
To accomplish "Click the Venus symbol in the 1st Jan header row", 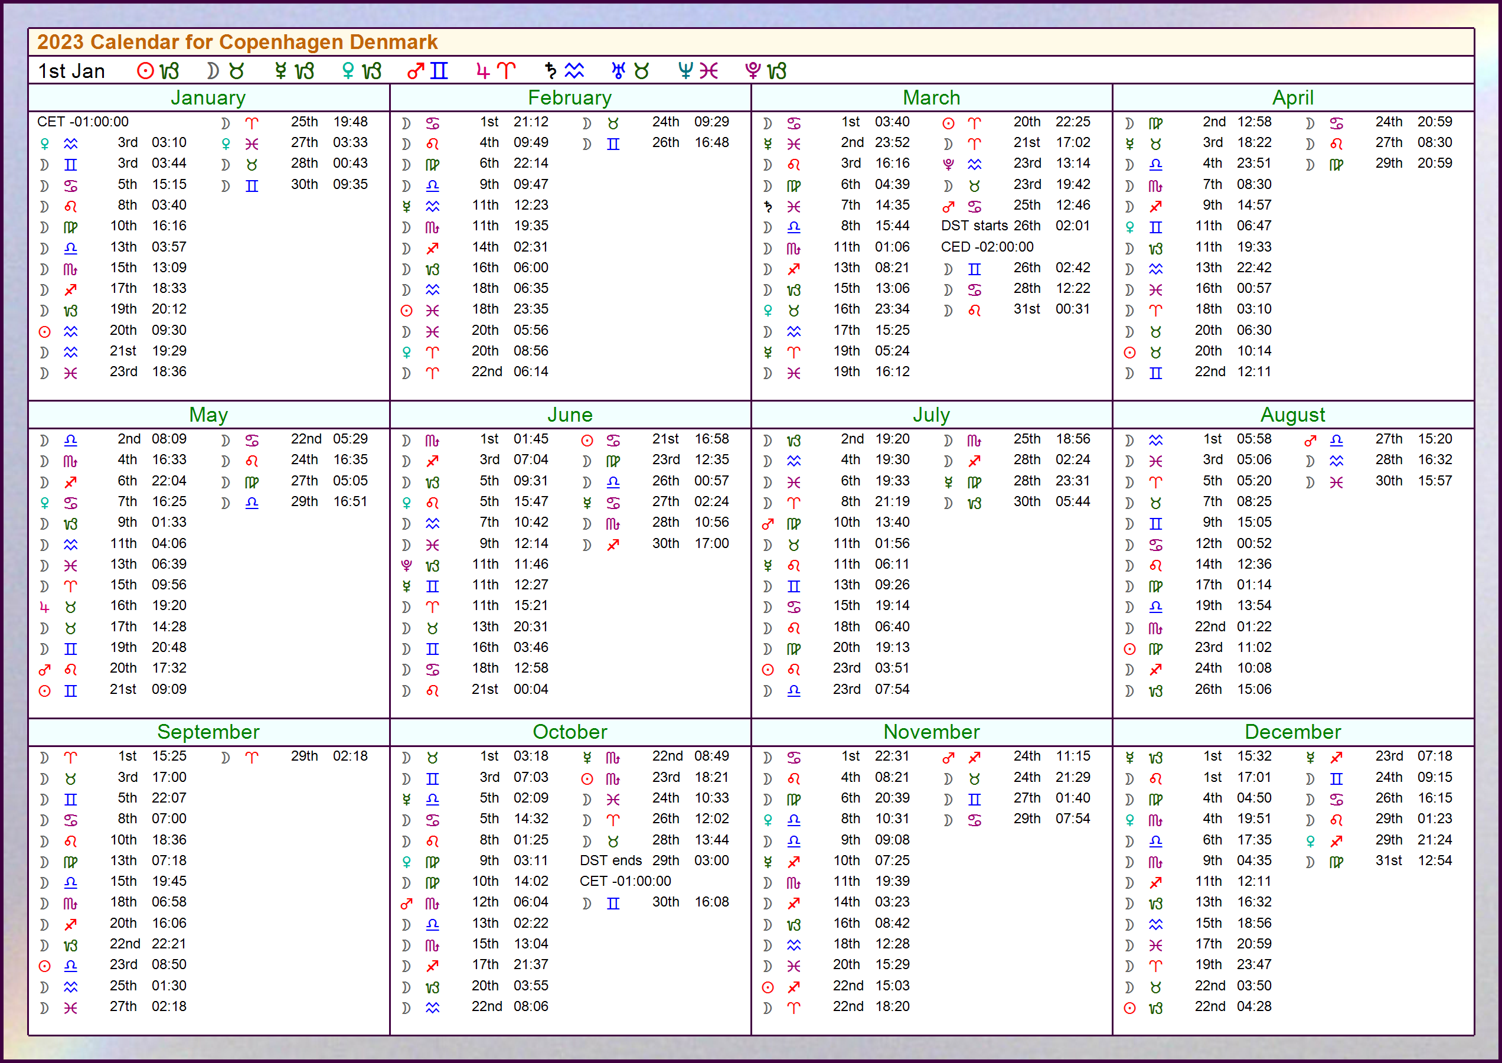I will coord(348,71).
